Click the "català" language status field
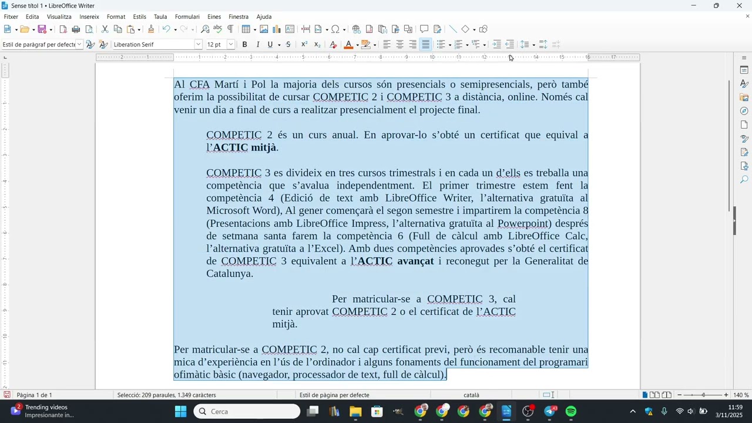 (471, 395)
